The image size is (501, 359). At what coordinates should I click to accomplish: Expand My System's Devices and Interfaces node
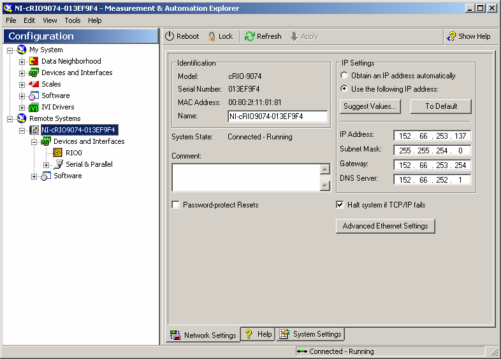point(22,73)
